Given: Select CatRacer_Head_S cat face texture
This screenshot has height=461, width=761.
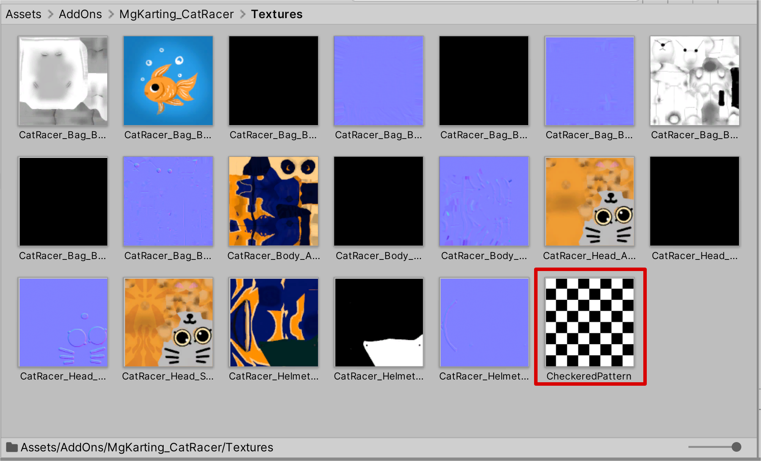Looking at the screenshot, I should tap(168, 322).
